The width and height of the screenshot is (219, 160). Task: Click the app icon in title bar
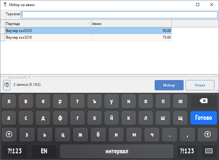pos(5,5)
